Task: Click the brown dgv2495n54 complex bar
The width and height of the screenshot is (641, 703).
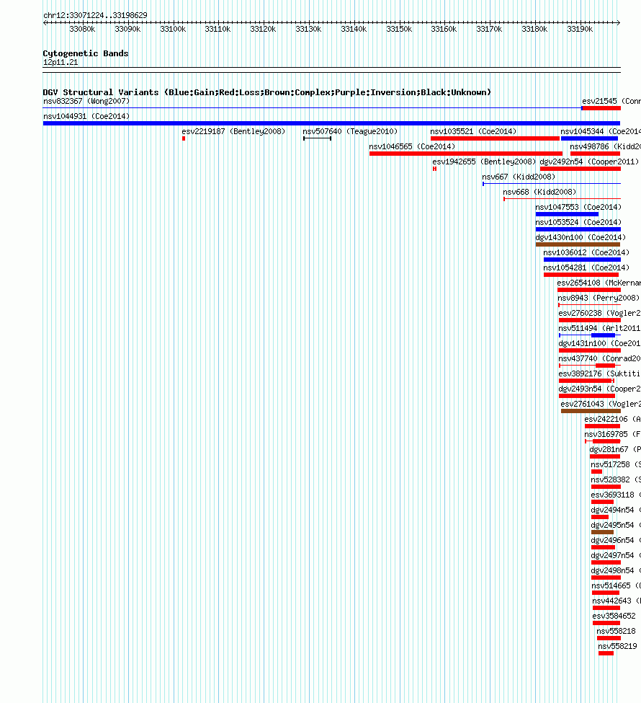Action: (x=603, y=532)
